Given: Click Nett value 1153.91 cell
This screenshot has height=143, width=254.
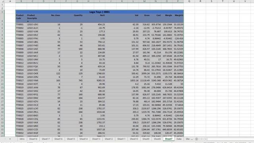Looking at the screenshot, I should 100,119.
